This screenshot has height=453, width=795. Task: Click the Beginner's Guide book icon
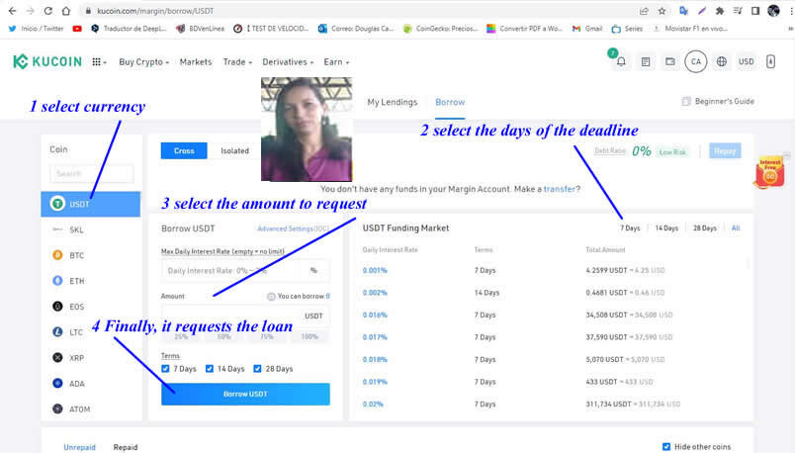point(686,102)
